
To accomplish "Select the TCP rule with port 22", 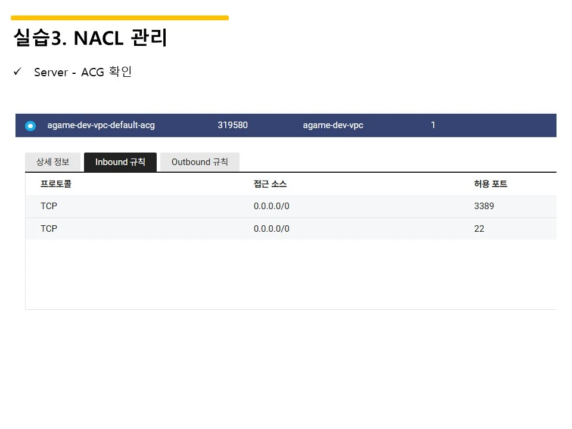I will pyautogui.click(x=291, y=229).
